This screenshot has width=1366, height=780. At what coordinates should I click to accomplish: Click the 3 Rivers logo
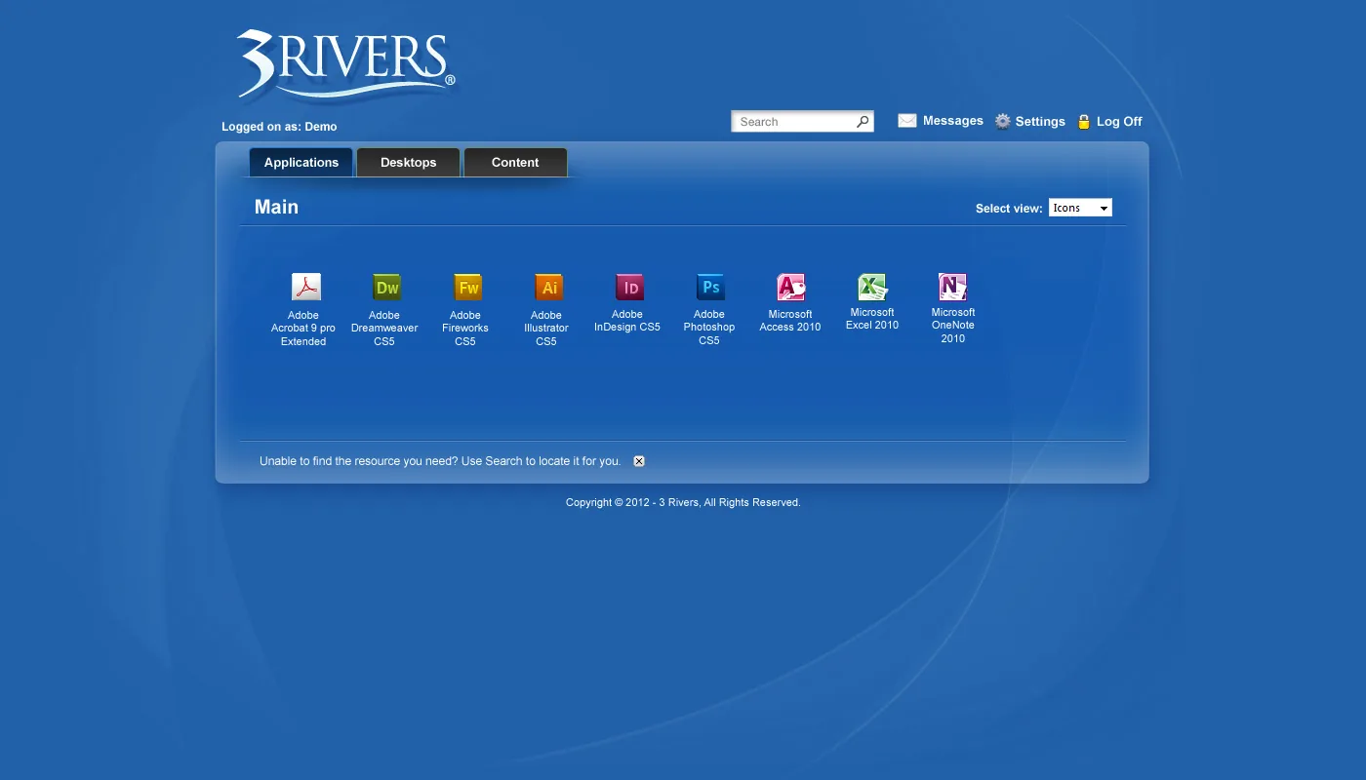point(346,65)
